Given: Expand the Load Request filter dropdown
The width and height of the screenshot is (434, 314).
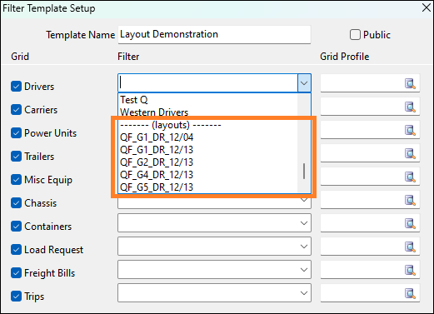Looking at the screenshot, I should pyautogui.click(x=304, y=247).
